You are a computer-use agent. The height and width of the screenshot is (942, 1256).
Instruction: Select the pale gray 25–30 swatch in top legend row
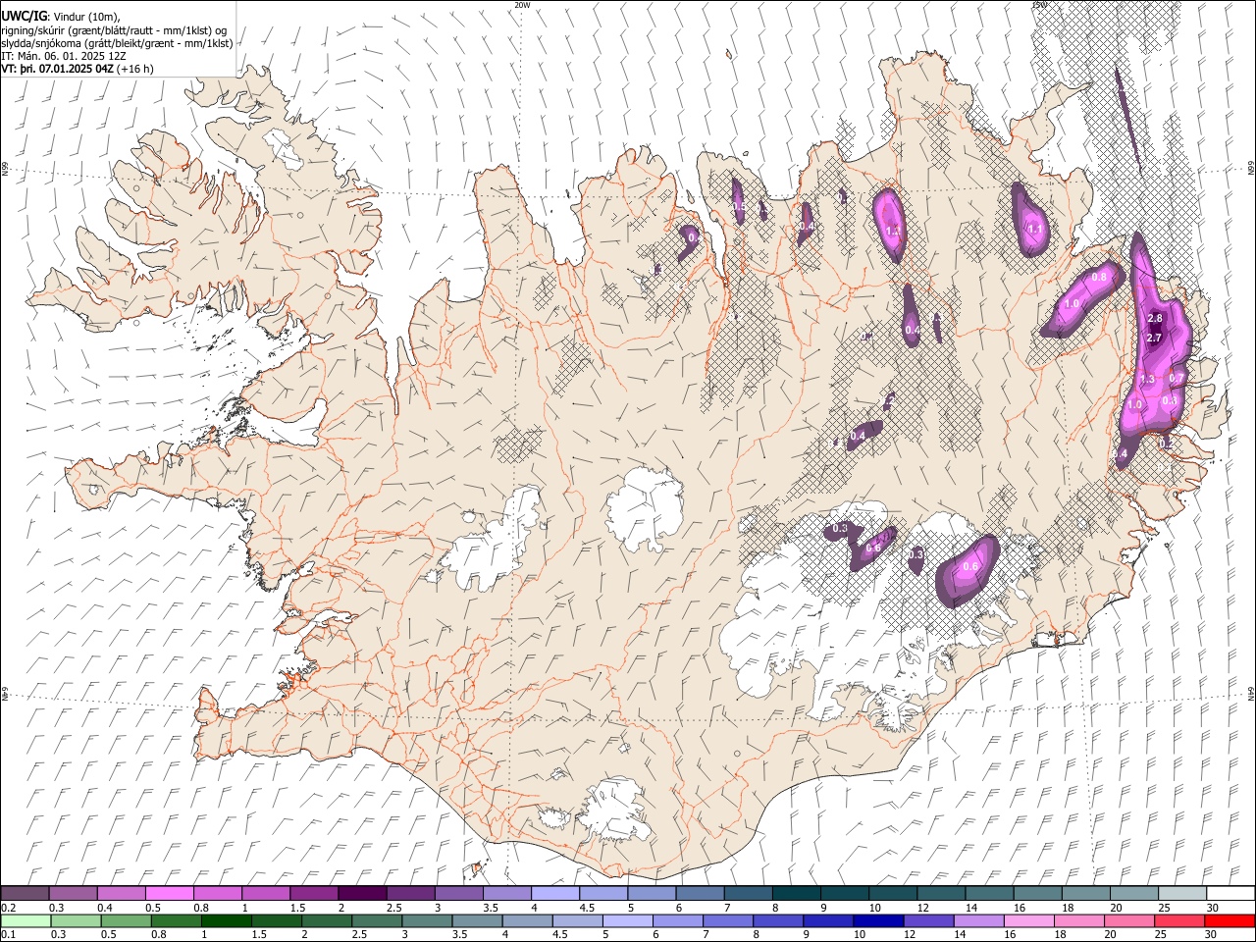[x=1182, y=894]
